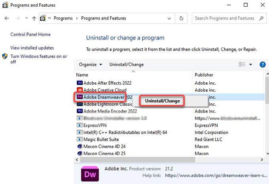Open View installed updates link
This screenshot has height=184, width=269.
coord(32,48)
